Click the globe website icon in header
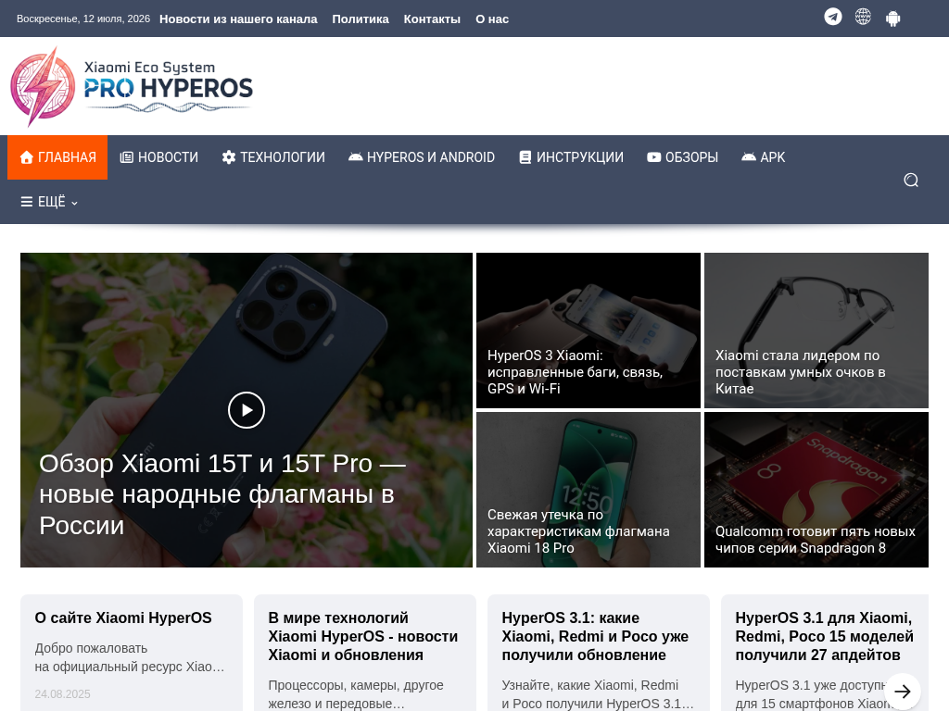 [863, 17]
